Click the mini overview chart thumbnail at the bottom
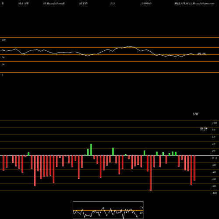Image resolution: width=219 pixels, height=219 pixels. [x=108, y=210]
